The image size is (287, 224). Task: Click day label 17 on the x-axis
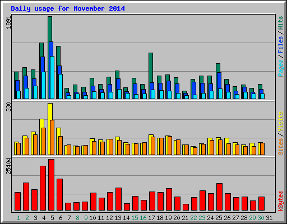point(151,218)
